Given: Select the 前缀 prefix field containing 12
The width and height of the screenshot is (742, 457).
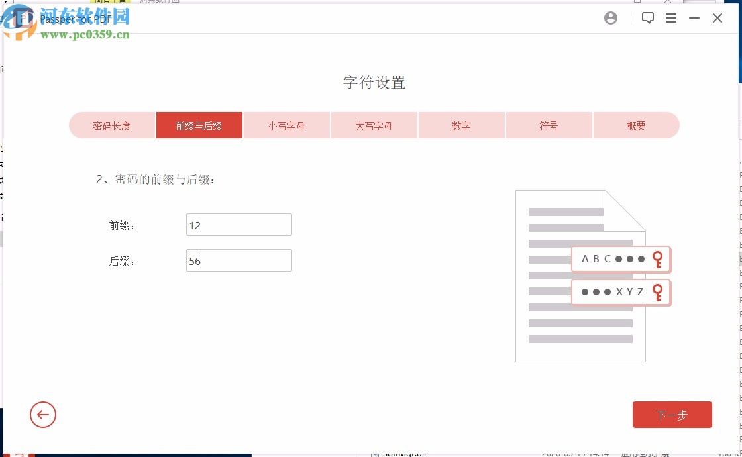Looking at the screenshot, I should click(x=238, y=224).
